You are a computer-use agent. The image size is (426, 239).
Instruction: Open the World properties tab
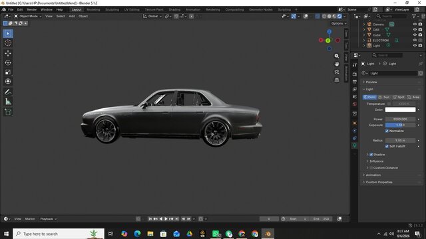pos(355,104)
